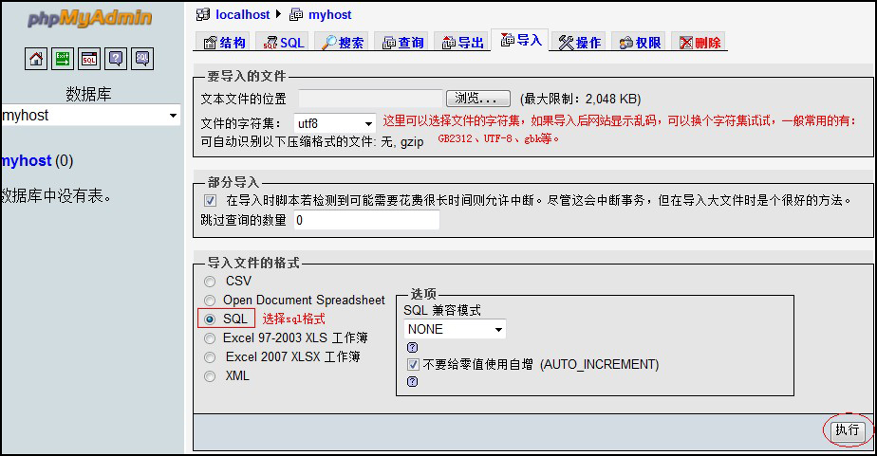
Task: Switch to the 导出 (Export) tab
Action: 462,43
